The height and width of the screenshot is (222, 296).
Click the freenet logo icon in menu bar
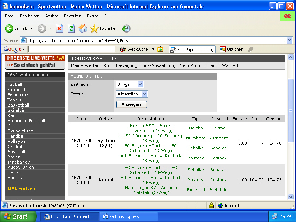287,16
